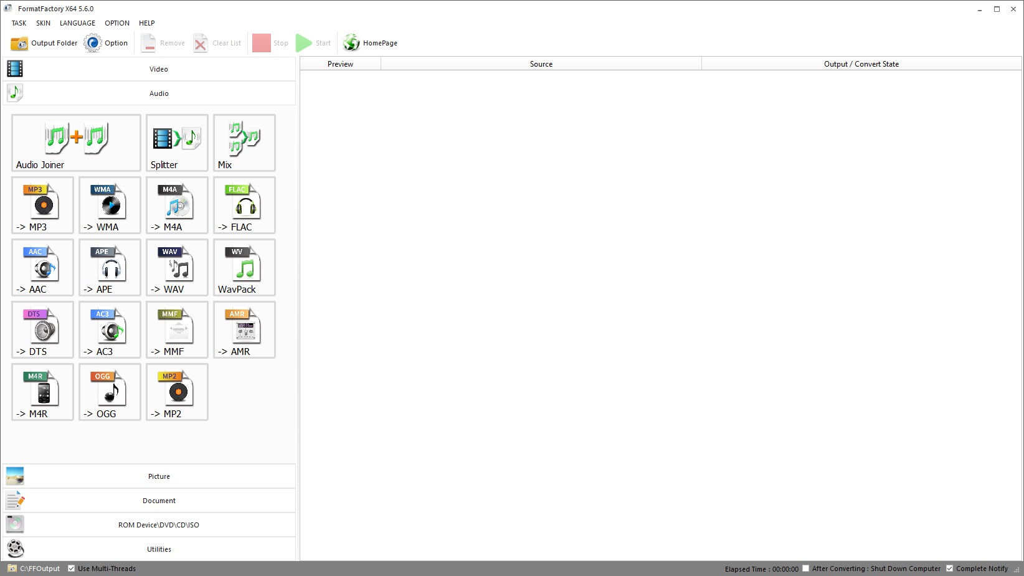This screenshot has height=576, width=1024.
Task: Open the OPTION menu
Action: [x=117, y=23]
